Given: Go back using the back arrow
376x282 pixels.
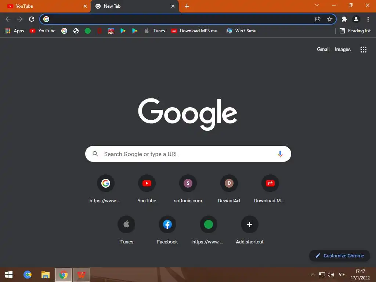Looking at the screenshot, I should coord(8,19).
